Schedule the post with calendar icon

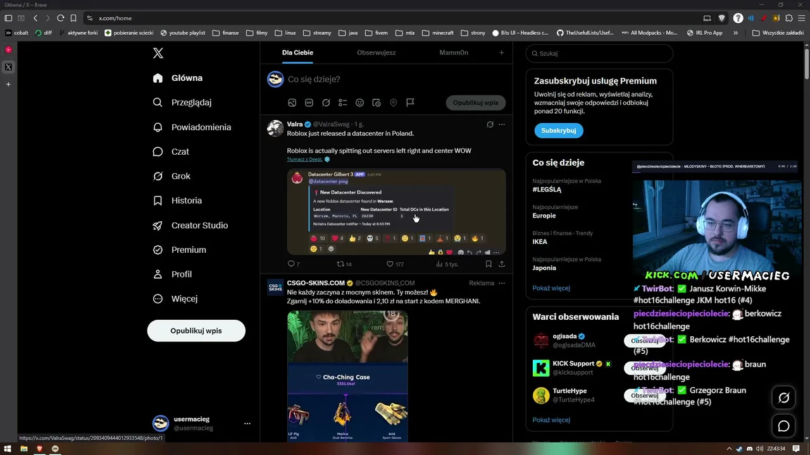[x=377, y=102]
